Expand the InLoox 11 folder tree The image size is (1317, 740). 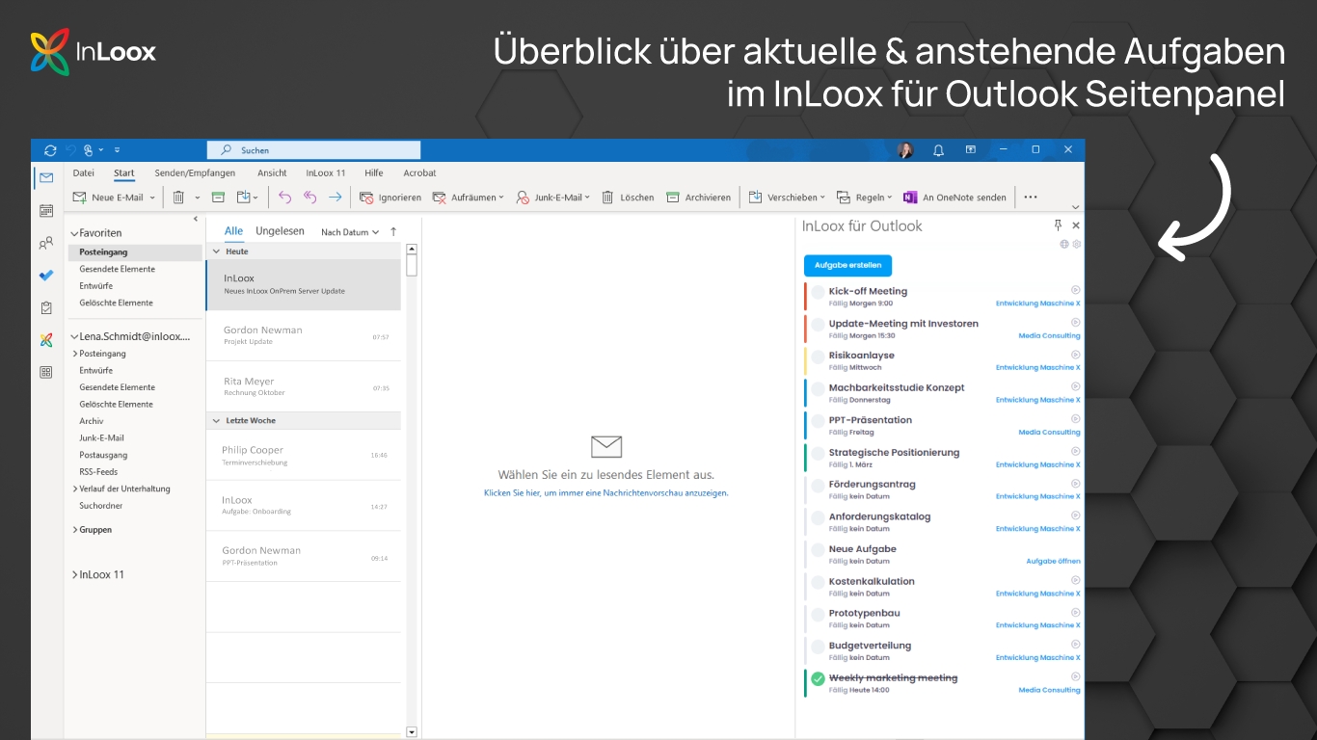pos(75,575)
